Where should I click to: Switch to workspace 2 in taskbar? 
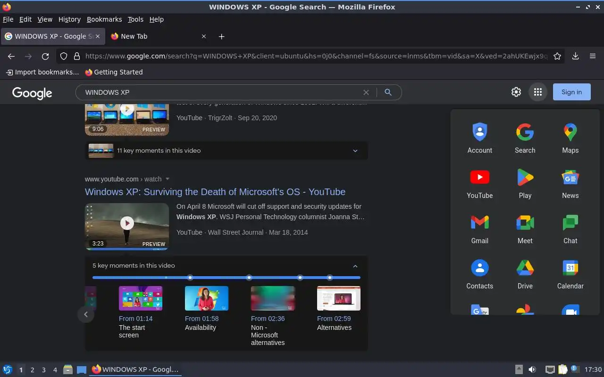[x=33, y=370]
